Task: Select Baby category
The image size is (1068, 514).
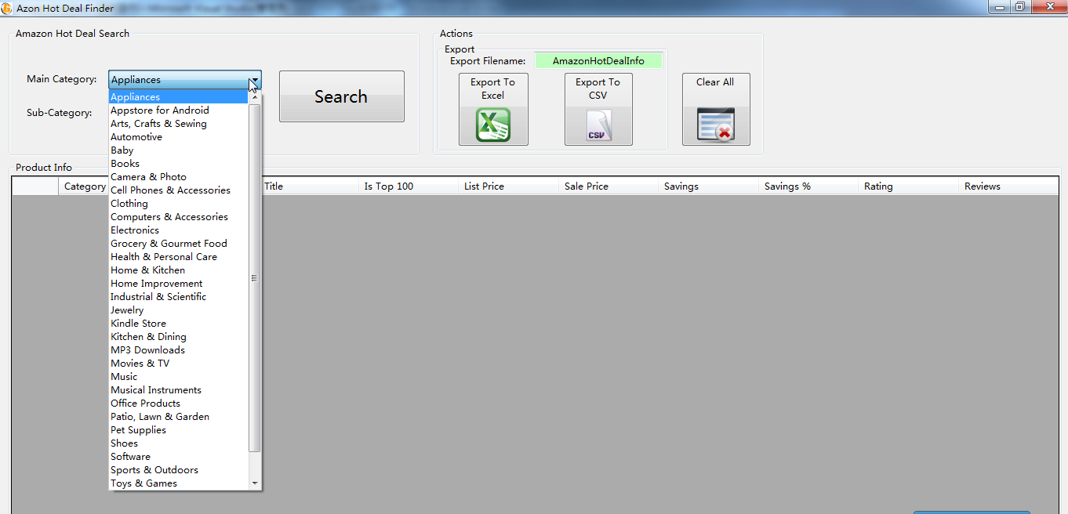Action: pos(178,150)
